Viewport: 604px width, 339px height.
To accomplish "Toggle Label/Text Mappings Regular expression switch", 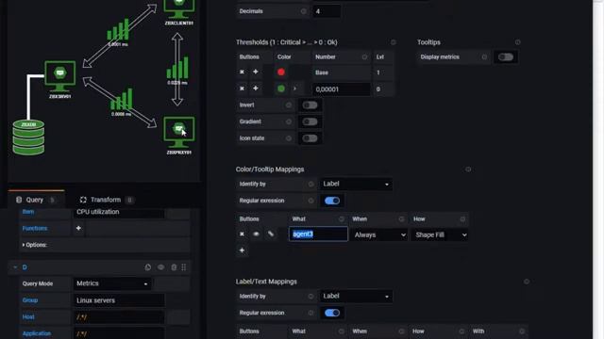I will pos(332,313).
